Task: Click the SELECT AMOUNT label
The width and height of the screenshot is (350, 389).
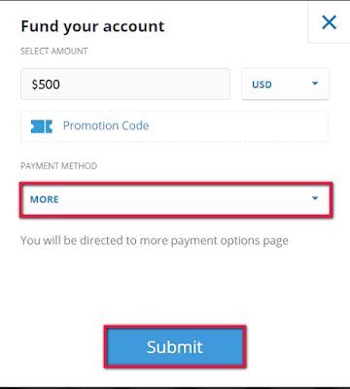Action: click(54, 52)
